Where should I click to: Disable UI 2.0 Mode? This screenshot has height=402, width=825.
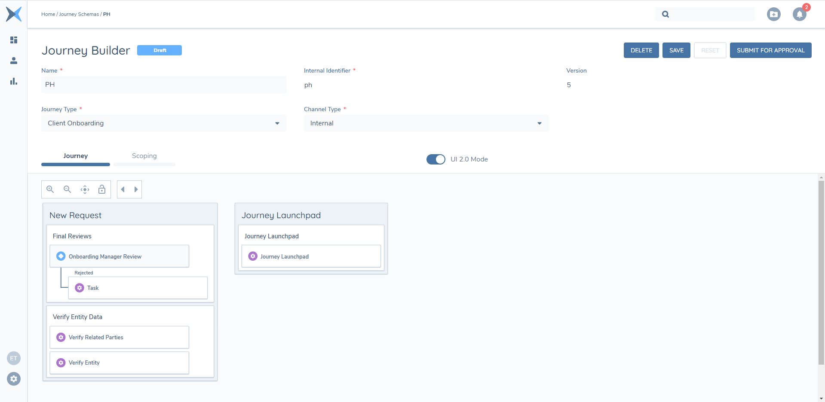tap(436, 159)
